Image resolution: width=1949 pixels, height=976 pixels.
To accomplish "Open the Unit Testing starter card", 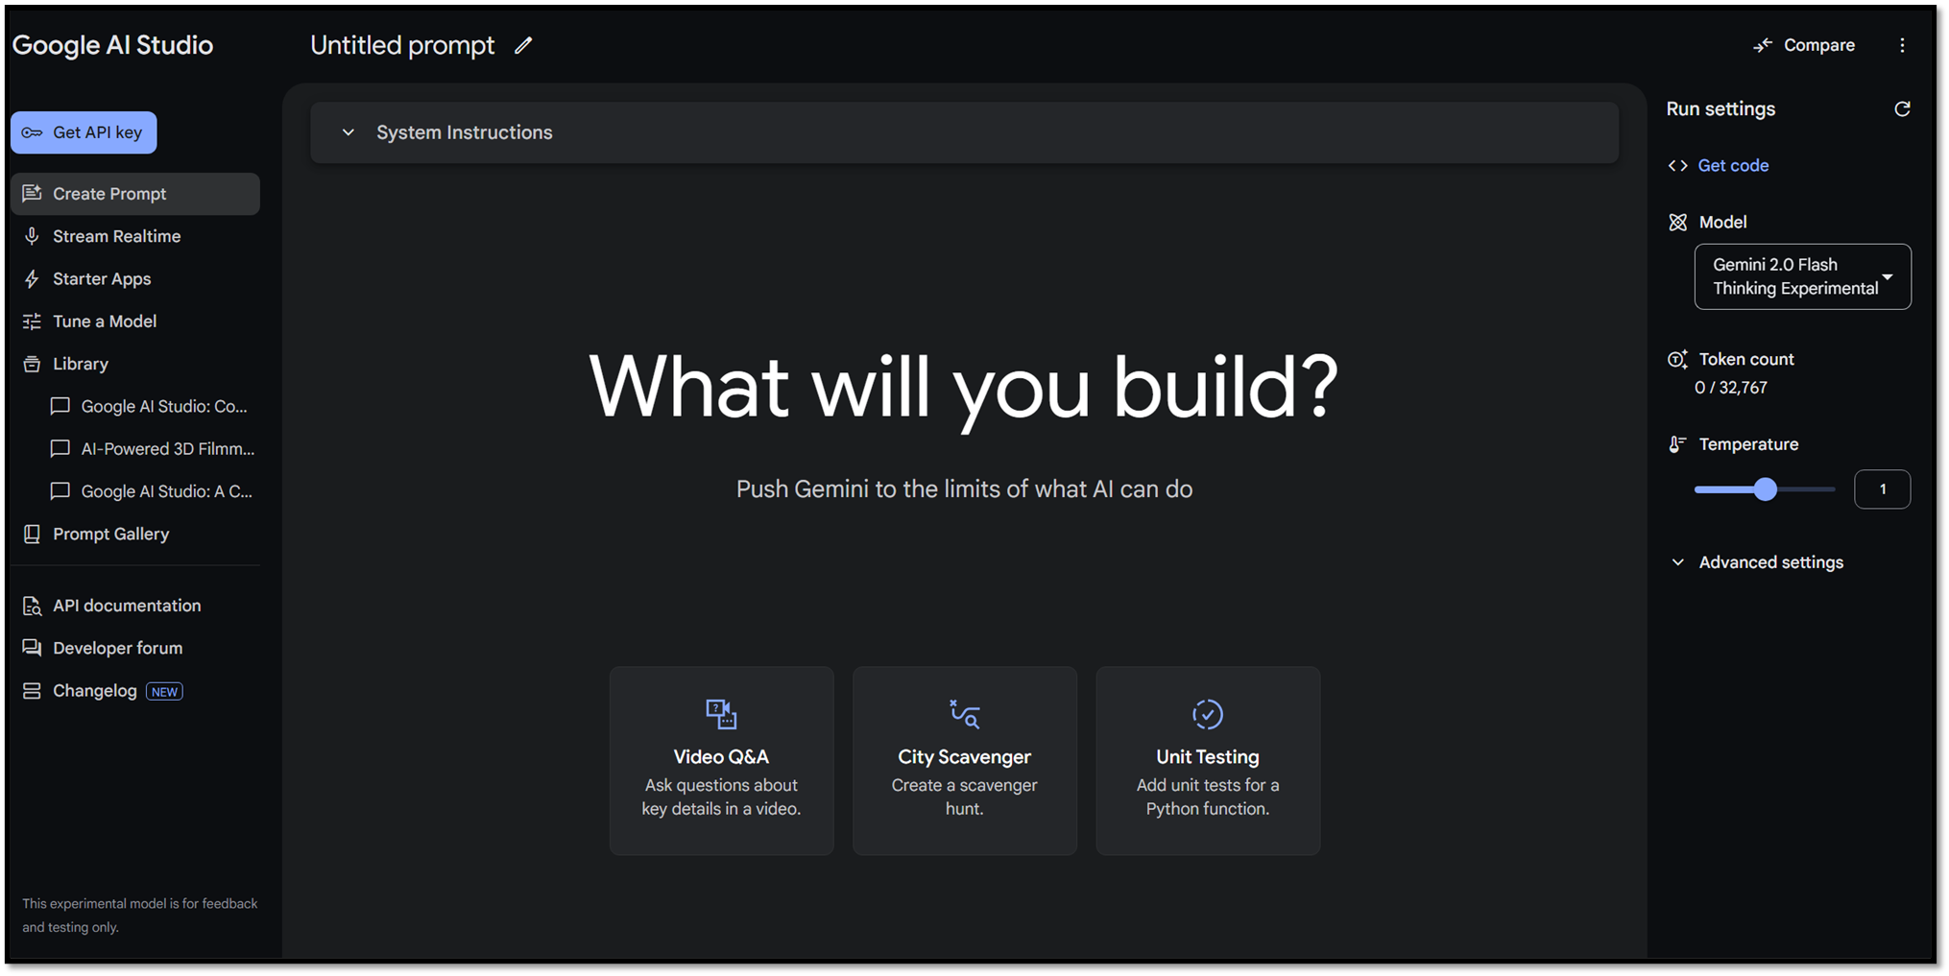I will coord(1208,760).
